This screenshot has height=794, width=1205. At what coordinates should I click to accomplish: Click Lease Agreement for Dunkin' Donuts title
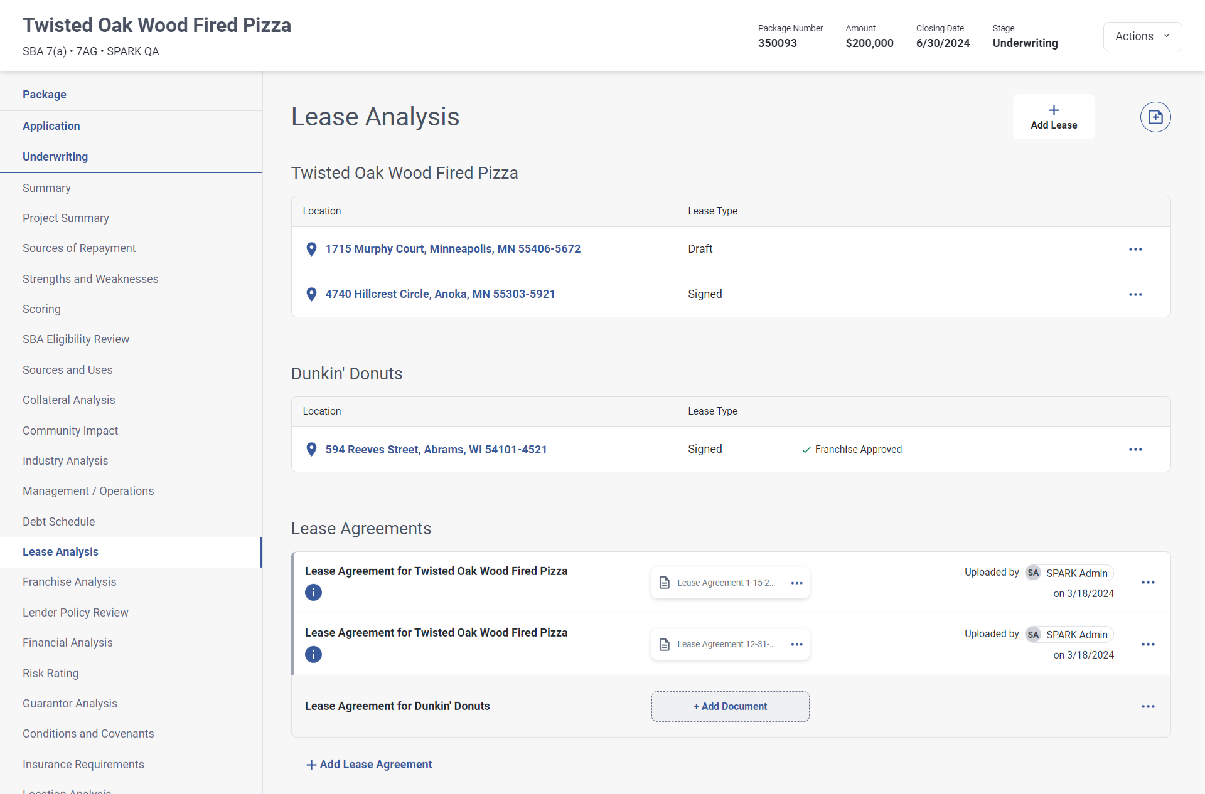(x=397, y=706)
